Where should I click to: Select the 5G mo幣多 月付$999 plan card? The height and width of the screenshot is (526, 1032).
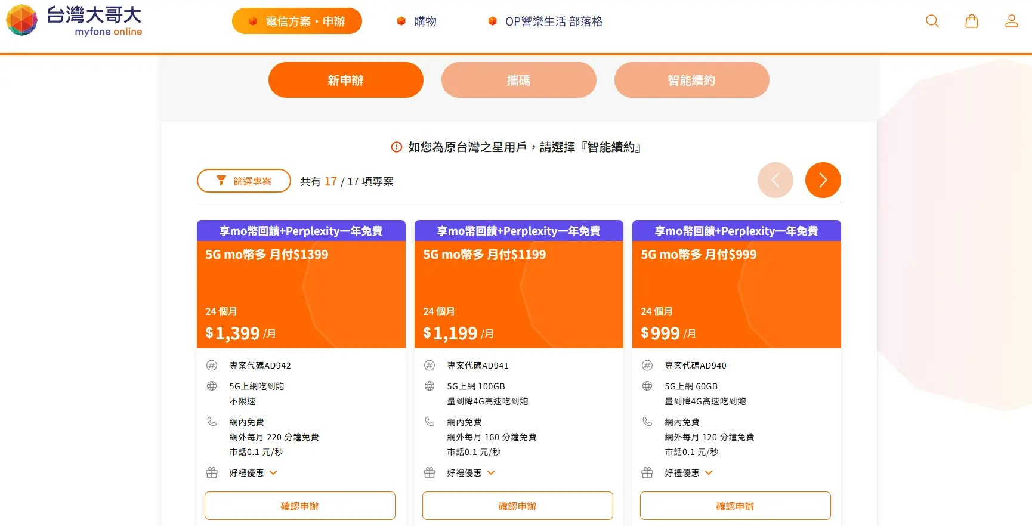click(x=737, y=284)
